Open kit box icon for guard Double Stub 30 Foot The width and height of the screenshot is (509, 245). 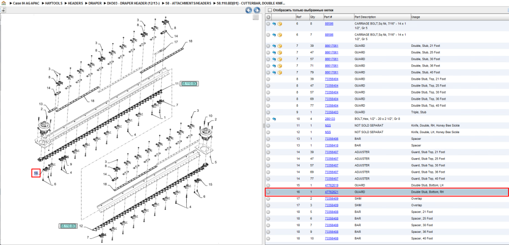pyautogui.click(x=279, y=59)
